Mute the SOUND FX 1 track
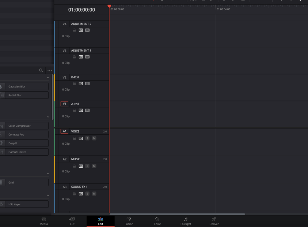 coord(94,194)
